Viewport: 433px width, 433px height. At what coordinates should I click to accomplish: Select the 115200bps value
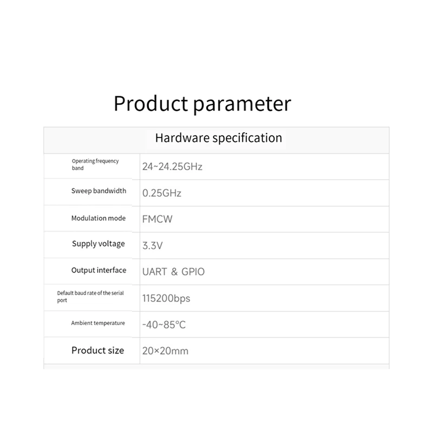pyautogui.click(x=166, y=299)
